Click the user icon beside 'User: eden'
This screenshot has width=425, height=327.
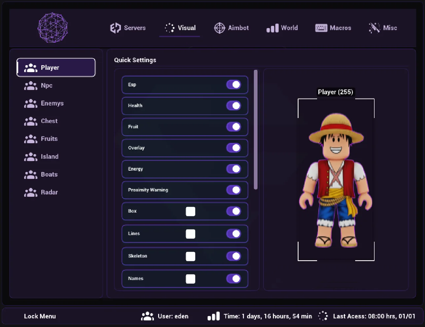tap(148, 316)
